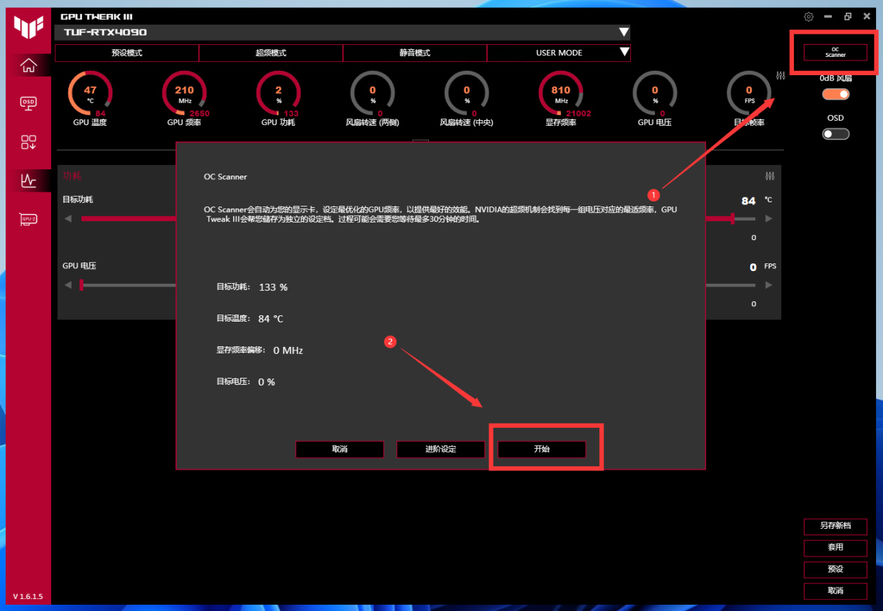
Task: Click the 功耗 panel header text
Action: pyautogui.click(x=72, y=176)
